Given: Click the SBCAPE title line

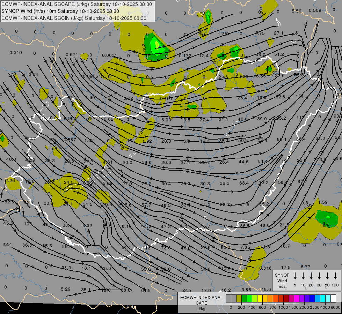Looking at the screenshot, I should [x=77, y=4].
